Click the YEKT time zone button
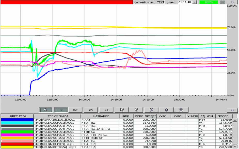 [160, 2]
